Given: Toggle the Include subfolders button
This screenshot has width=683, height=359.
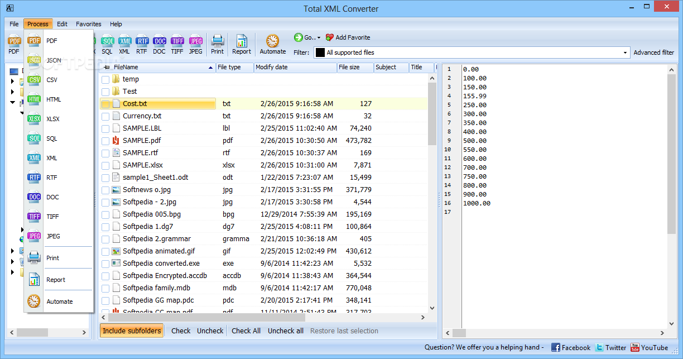Looking at the screenshot, I should coord(132,331).
